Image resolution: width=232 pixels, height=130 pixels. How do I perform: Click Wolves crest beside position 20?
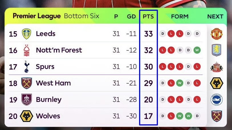(27, 116)
